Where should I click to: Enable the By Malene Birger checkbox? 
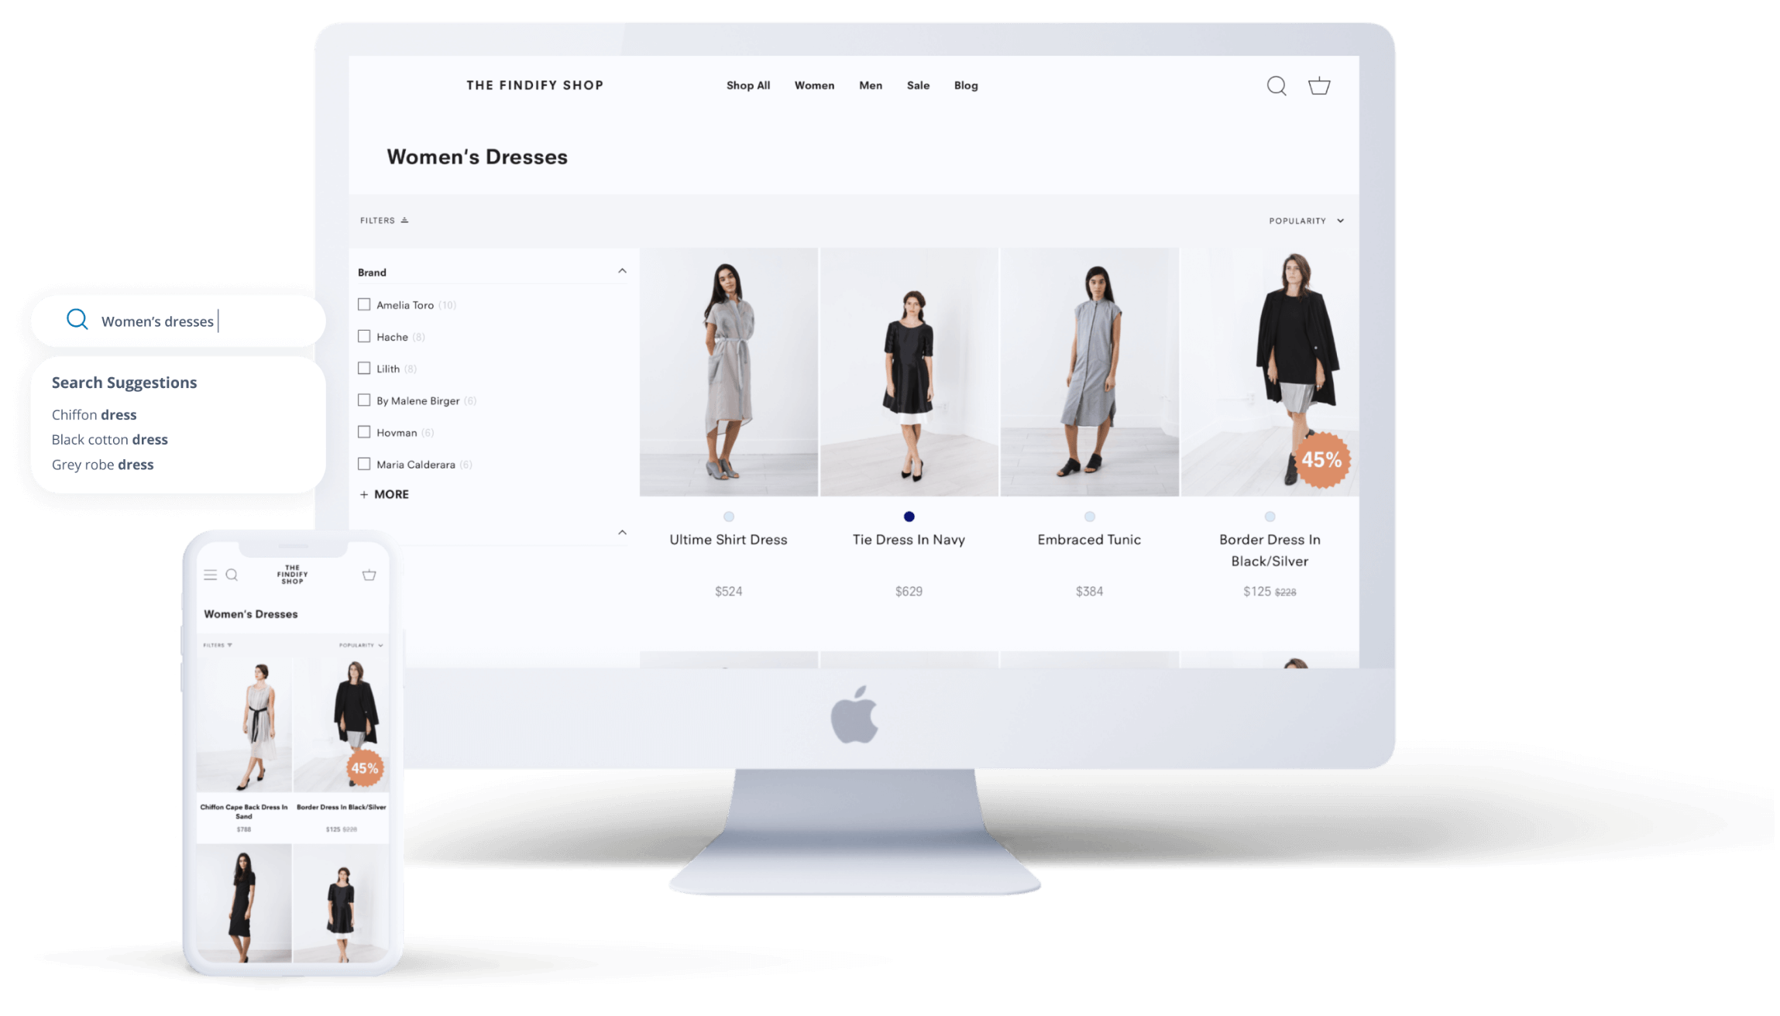pos(363,400)
